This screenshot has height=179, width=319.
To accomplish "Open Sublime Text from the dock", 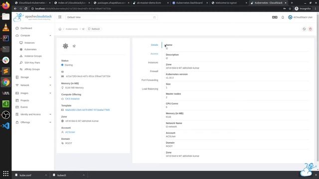I will (5, 71).
